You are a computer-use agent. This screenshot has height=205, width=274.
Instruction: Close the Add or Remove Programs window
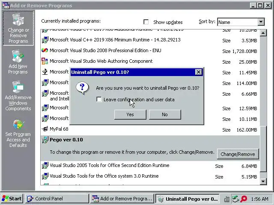pyautogui.click(x=268, y=6)
